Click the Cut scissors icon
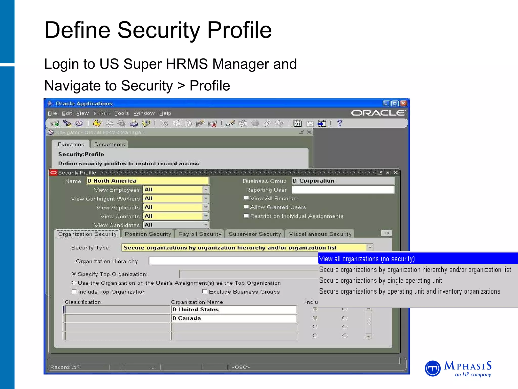 (164, 123)
